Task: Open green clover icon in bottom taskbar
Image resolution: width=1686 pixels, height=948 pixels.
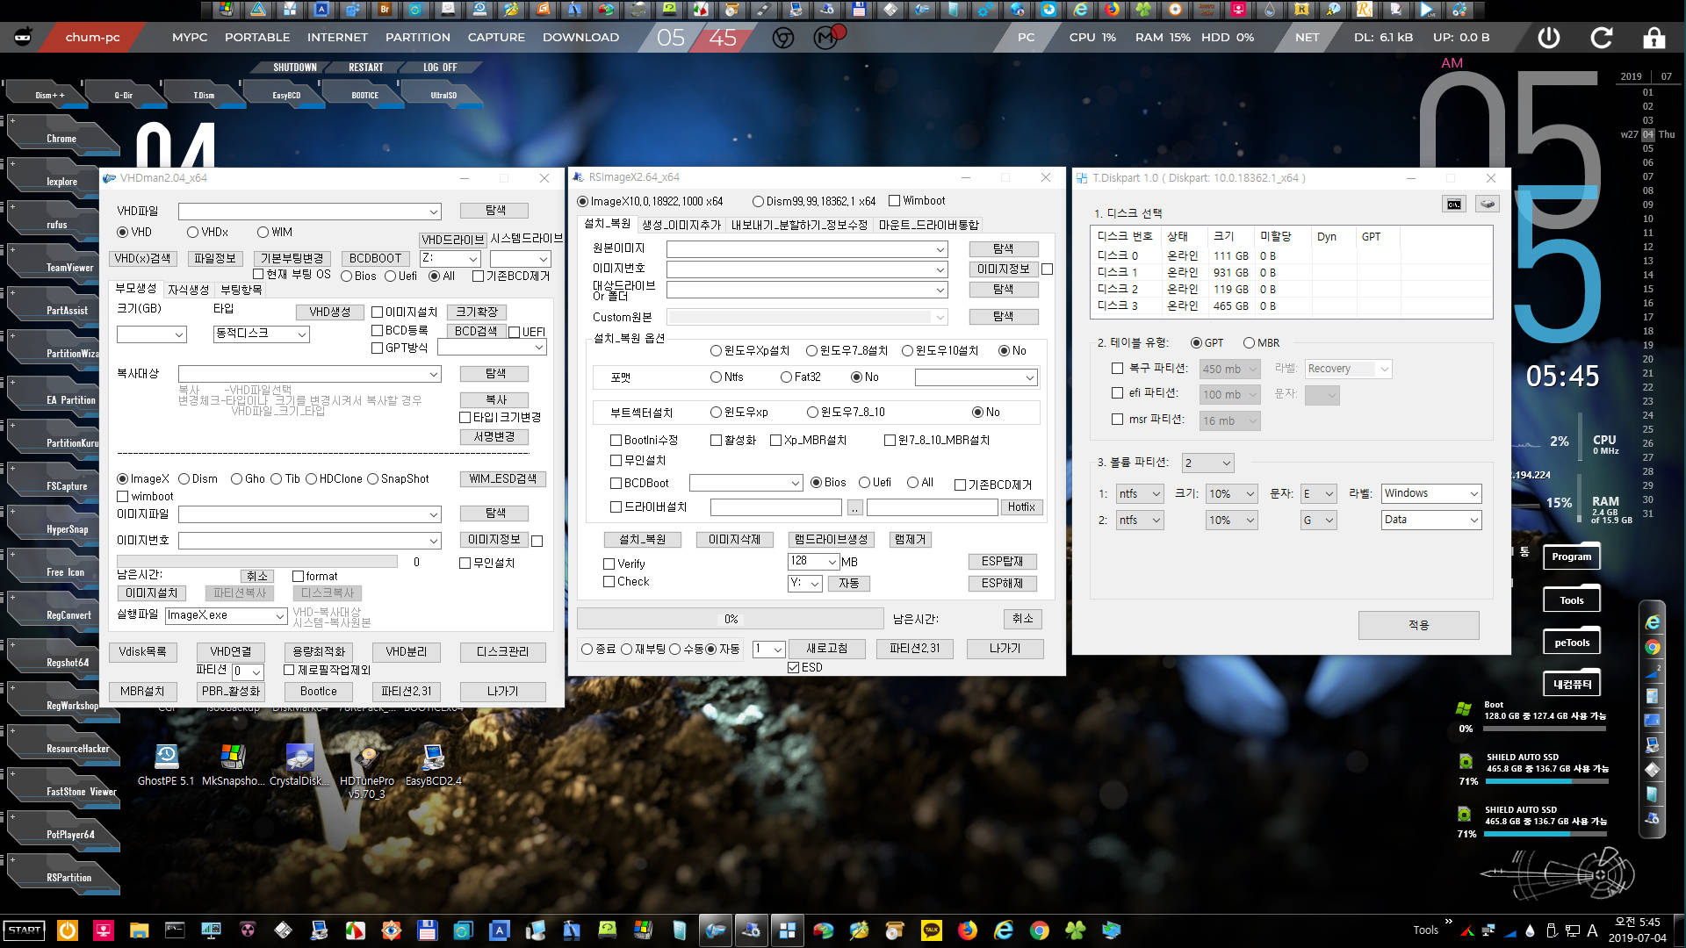Action: [1076, 930]
